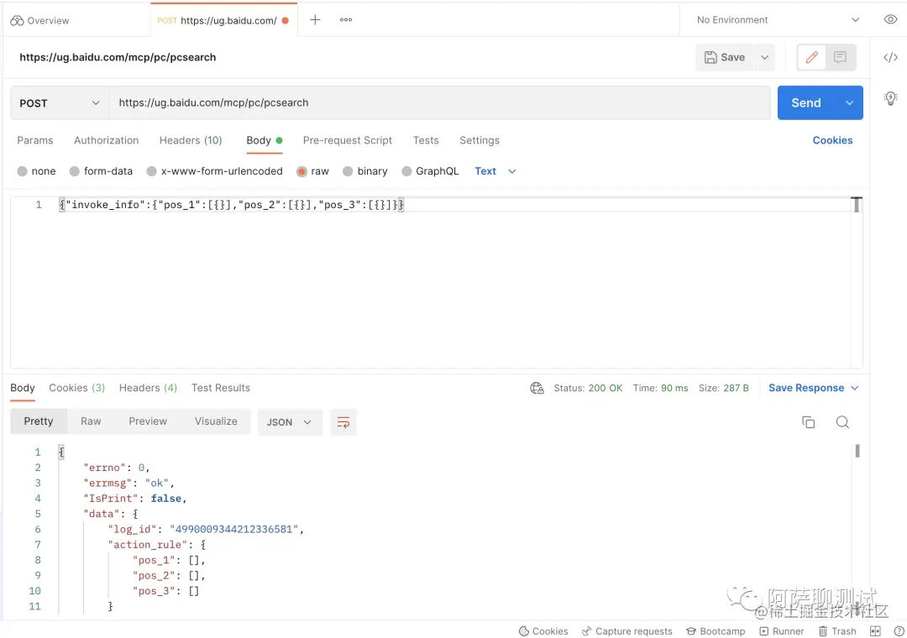Select the POST ug.baidu.com request tab
Viewport: 907px width, 638px height.
point(223,20)
